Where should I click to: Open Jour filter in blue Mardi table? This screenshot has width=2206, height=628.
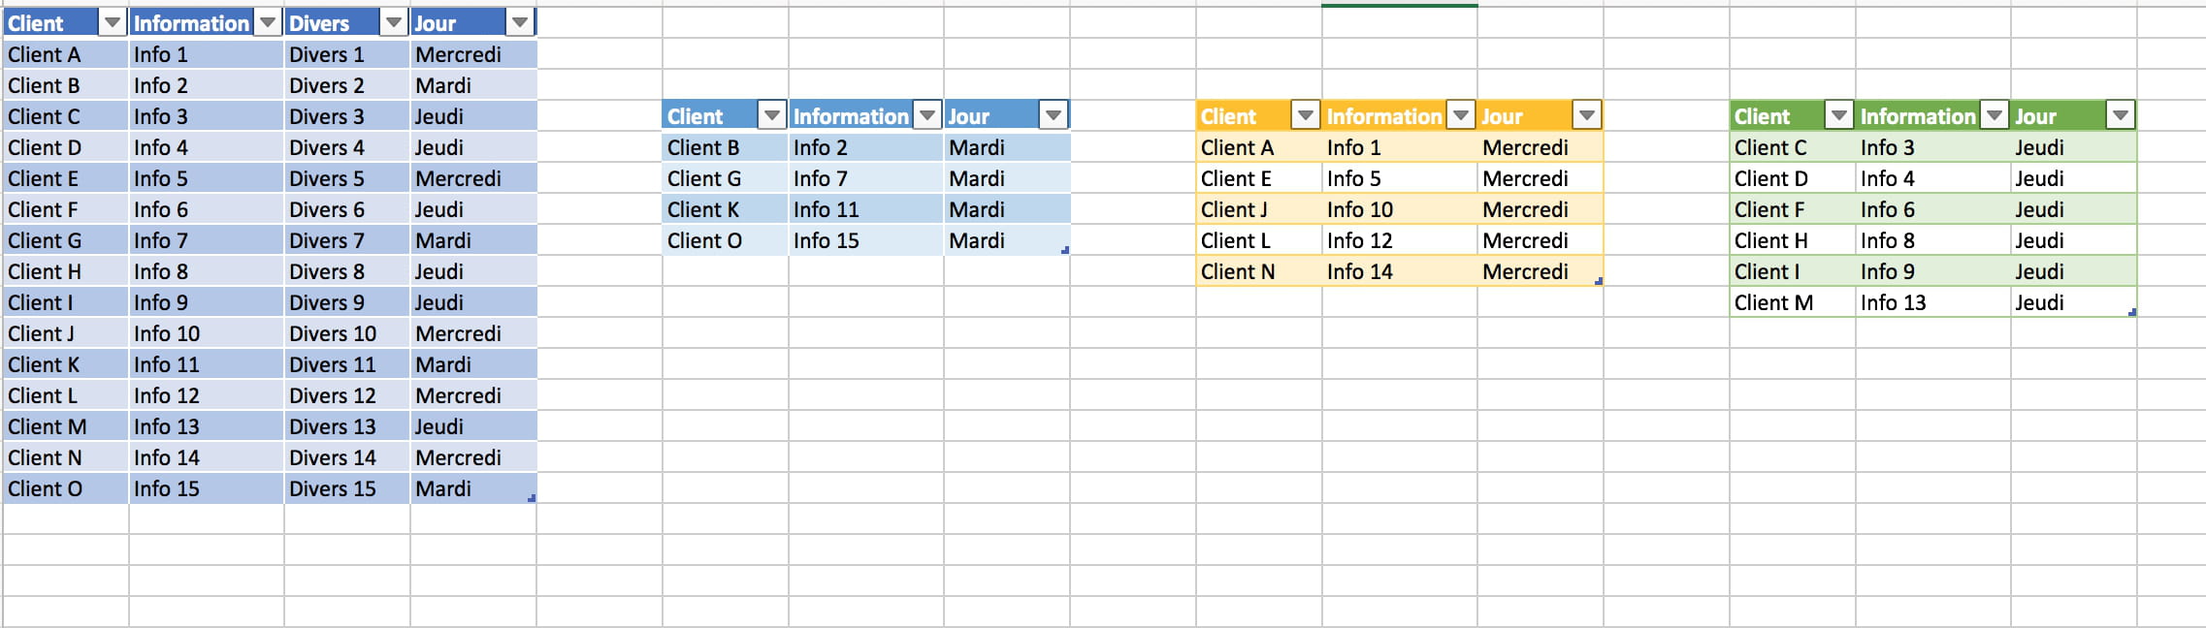1054,116
